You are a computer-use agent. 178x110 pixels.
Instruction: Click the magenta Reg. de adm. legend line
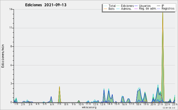pyautogui.click(x=136, y=9)
